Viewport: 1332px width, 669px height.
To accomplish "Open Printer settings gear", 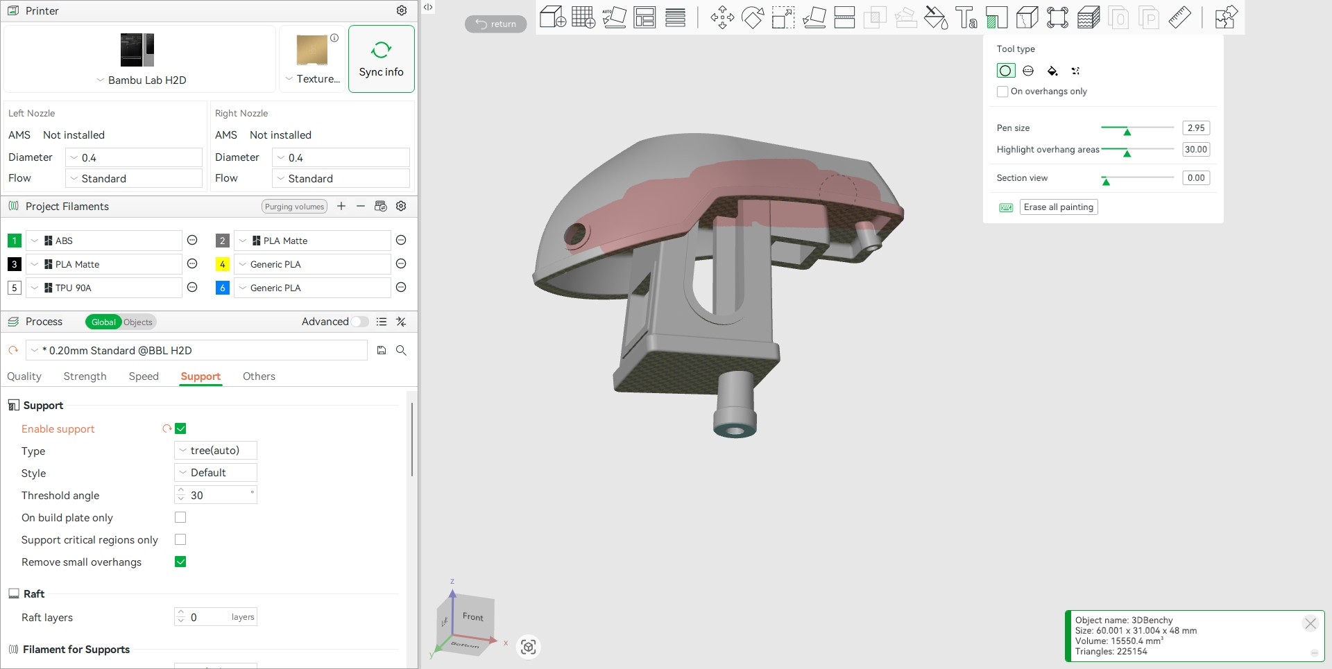I will [x=402, y=10].
